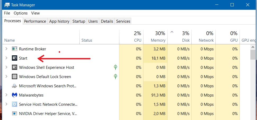Switch to the Performance tab
Viewport: 257px width, 120px height.
point(35,21)
